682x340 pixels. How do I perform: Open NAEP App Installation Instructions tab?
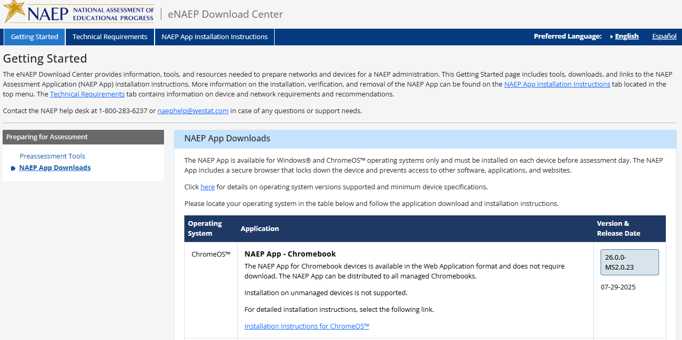point(214,37)
